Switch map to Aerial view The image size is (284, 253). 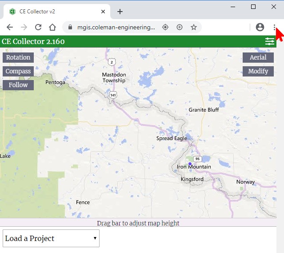(x=258, y=57)
